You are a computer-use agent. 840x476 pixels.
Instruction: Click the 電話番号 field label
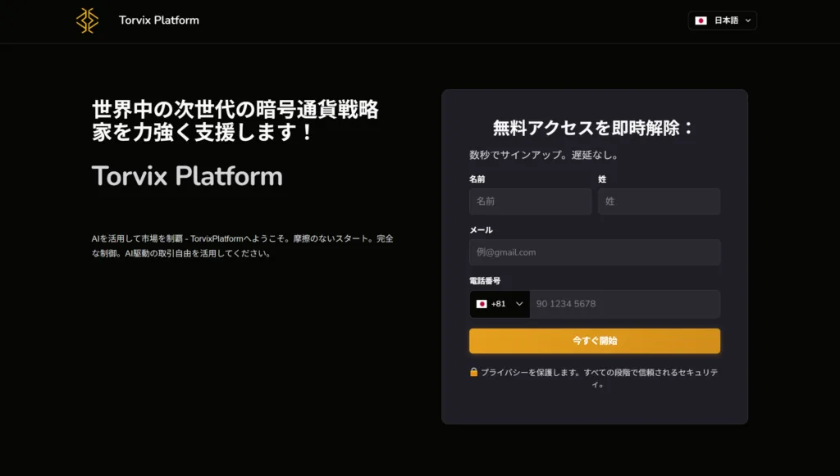click(x=485, y=281)
